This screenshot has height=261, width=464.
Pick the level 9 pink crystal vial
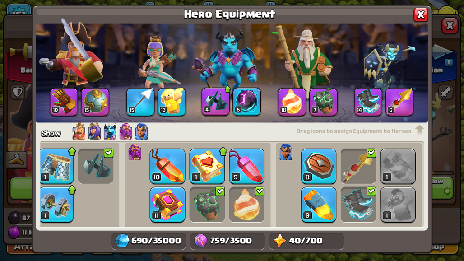point(247,166)
